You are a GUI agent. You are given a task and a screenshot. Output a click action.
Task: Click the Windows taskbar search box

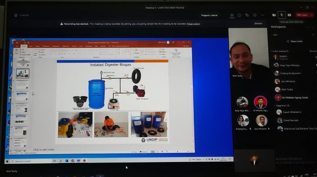31,161
